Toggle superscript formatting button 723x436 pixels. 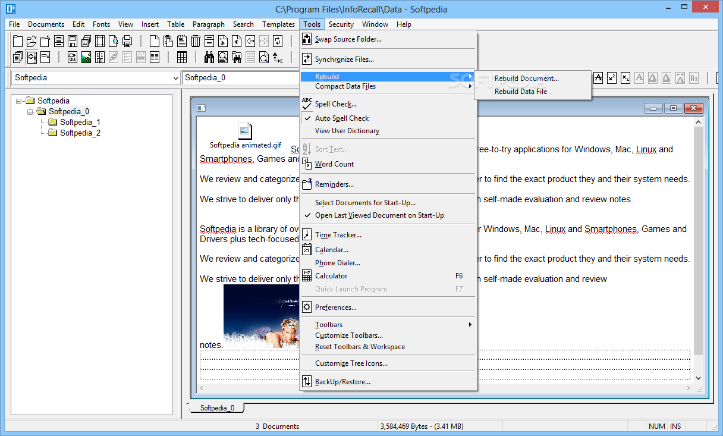[x=611, y=78]
